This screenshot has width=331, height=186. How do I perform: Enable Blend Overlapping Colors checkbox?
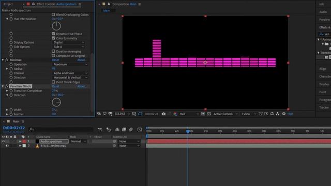click(53, 14)
